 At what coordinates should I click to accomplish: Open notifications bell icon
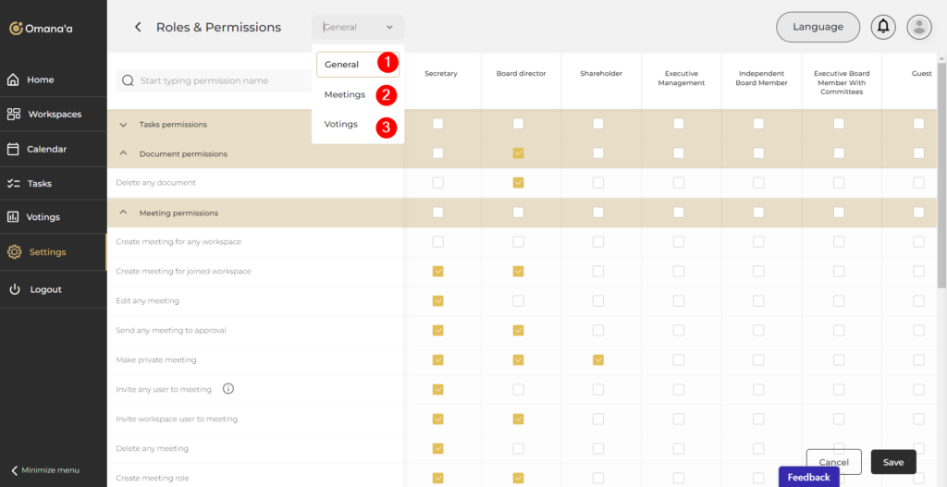(x=883, y=27)
